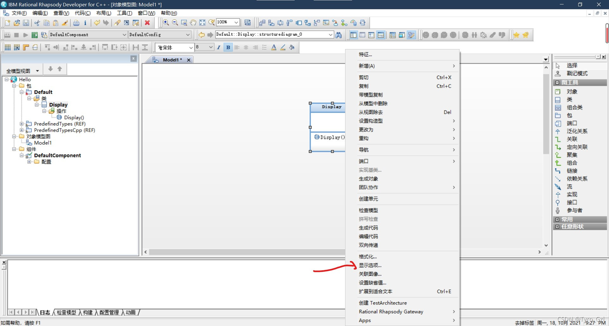Click the Undo arrow icon
Image resolution: width=609 pixels, height=326 pixels.
[97, 23]
